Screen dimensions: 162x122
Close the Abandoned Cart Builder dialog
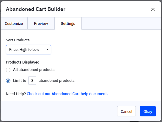tap(153, 9)
